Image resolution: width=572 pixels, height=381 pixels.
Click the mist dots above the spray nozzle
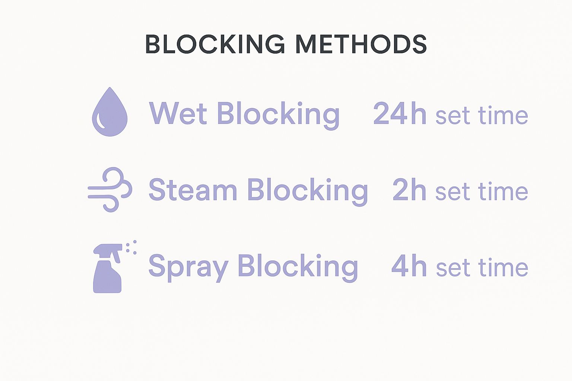[131, 247]
